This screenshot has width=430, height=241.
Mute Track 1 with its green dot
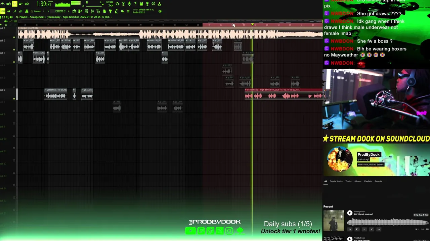(14, 37)
